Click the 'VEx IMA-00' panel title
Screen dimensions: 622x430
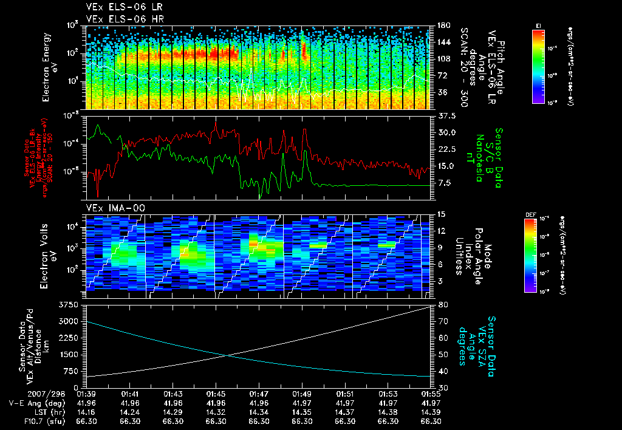click(x=115, y=208)
